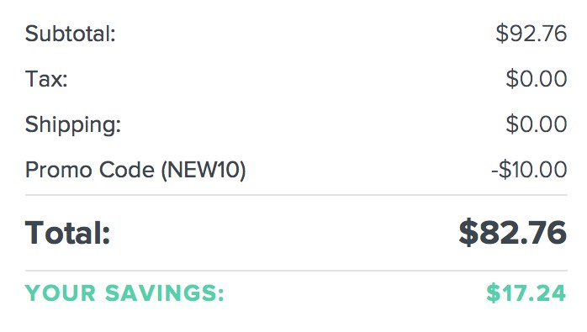Select the -$10.00 promo discount amount
587x332 pixels.
529,170
